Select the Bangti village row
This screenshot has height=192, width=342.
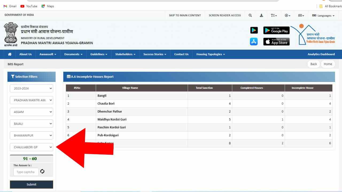tap(199, 96)
